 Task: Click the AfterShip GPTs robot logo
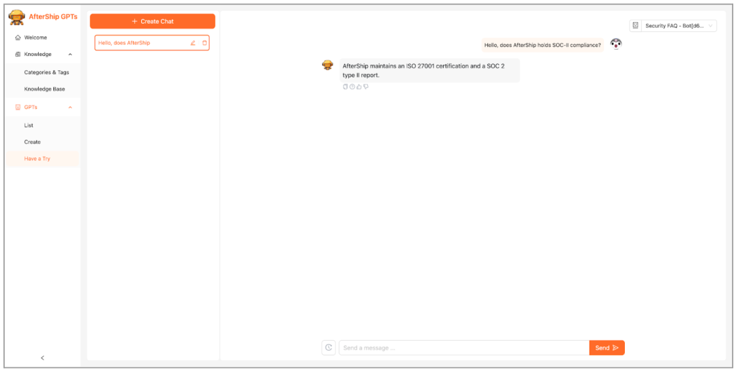pos(17,17)
